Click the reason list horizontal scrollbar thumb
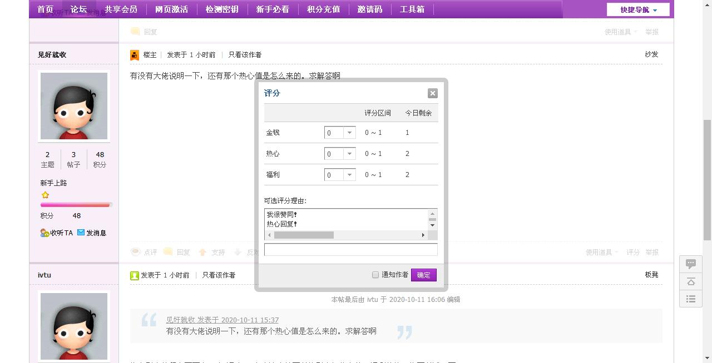The image size is (712, 363). click(x=304, y=235)
